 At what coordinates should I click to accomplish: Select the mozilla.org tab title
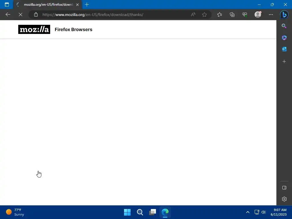48,5
